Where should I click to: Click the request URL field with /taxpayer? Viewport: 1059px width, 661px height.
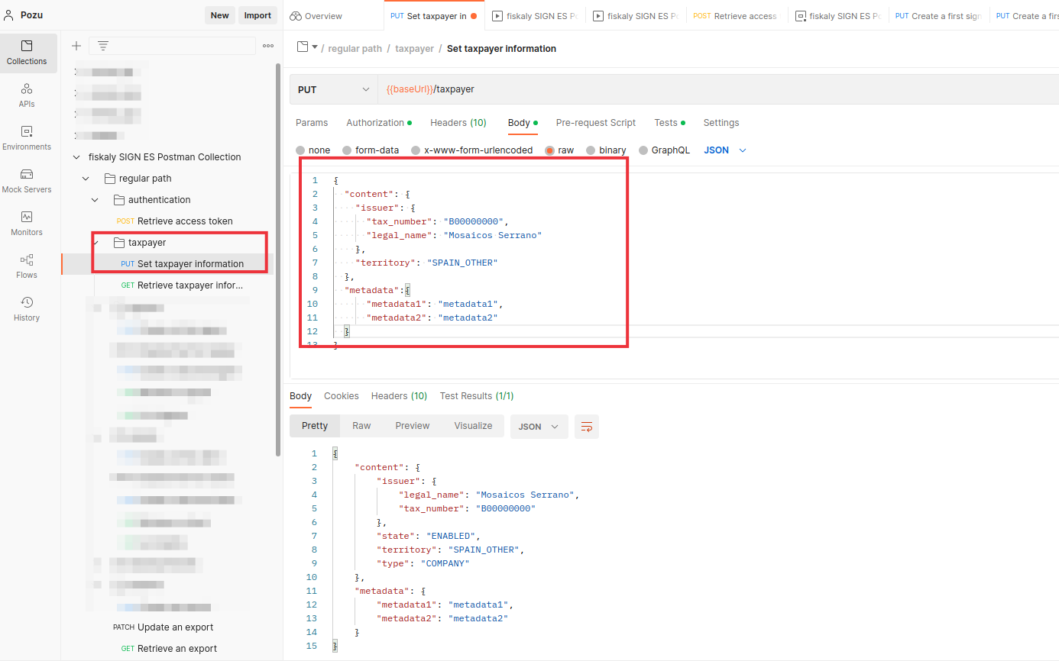[718, 89]
